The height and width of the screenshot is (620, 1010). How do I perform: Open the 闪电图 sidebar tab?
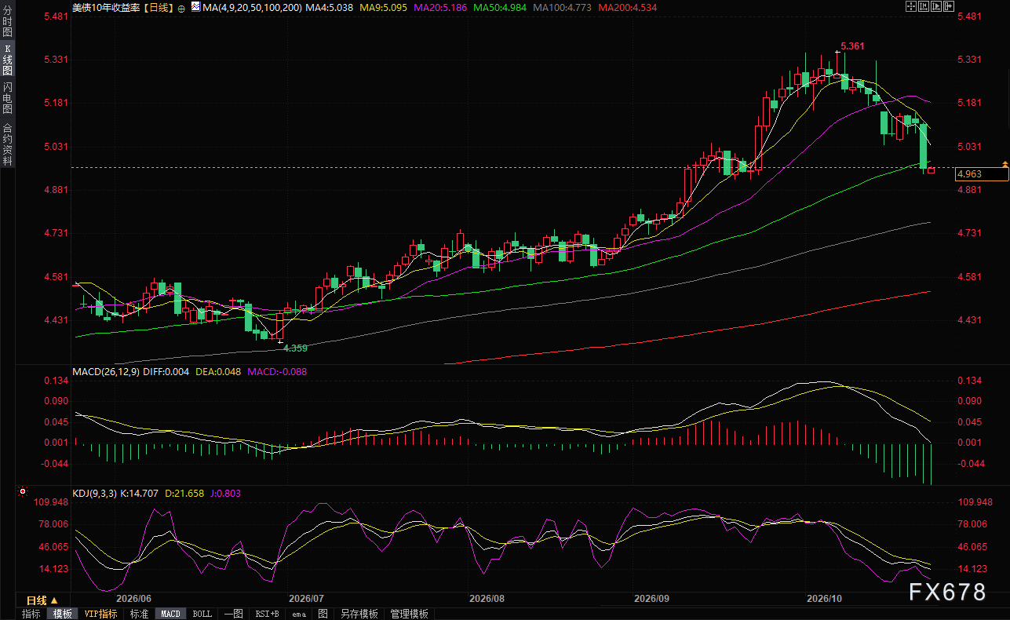[7, 98]
